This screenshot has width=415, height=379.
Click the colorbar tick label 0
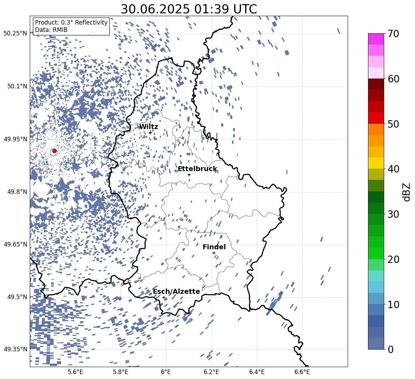(x=390, y=349)
